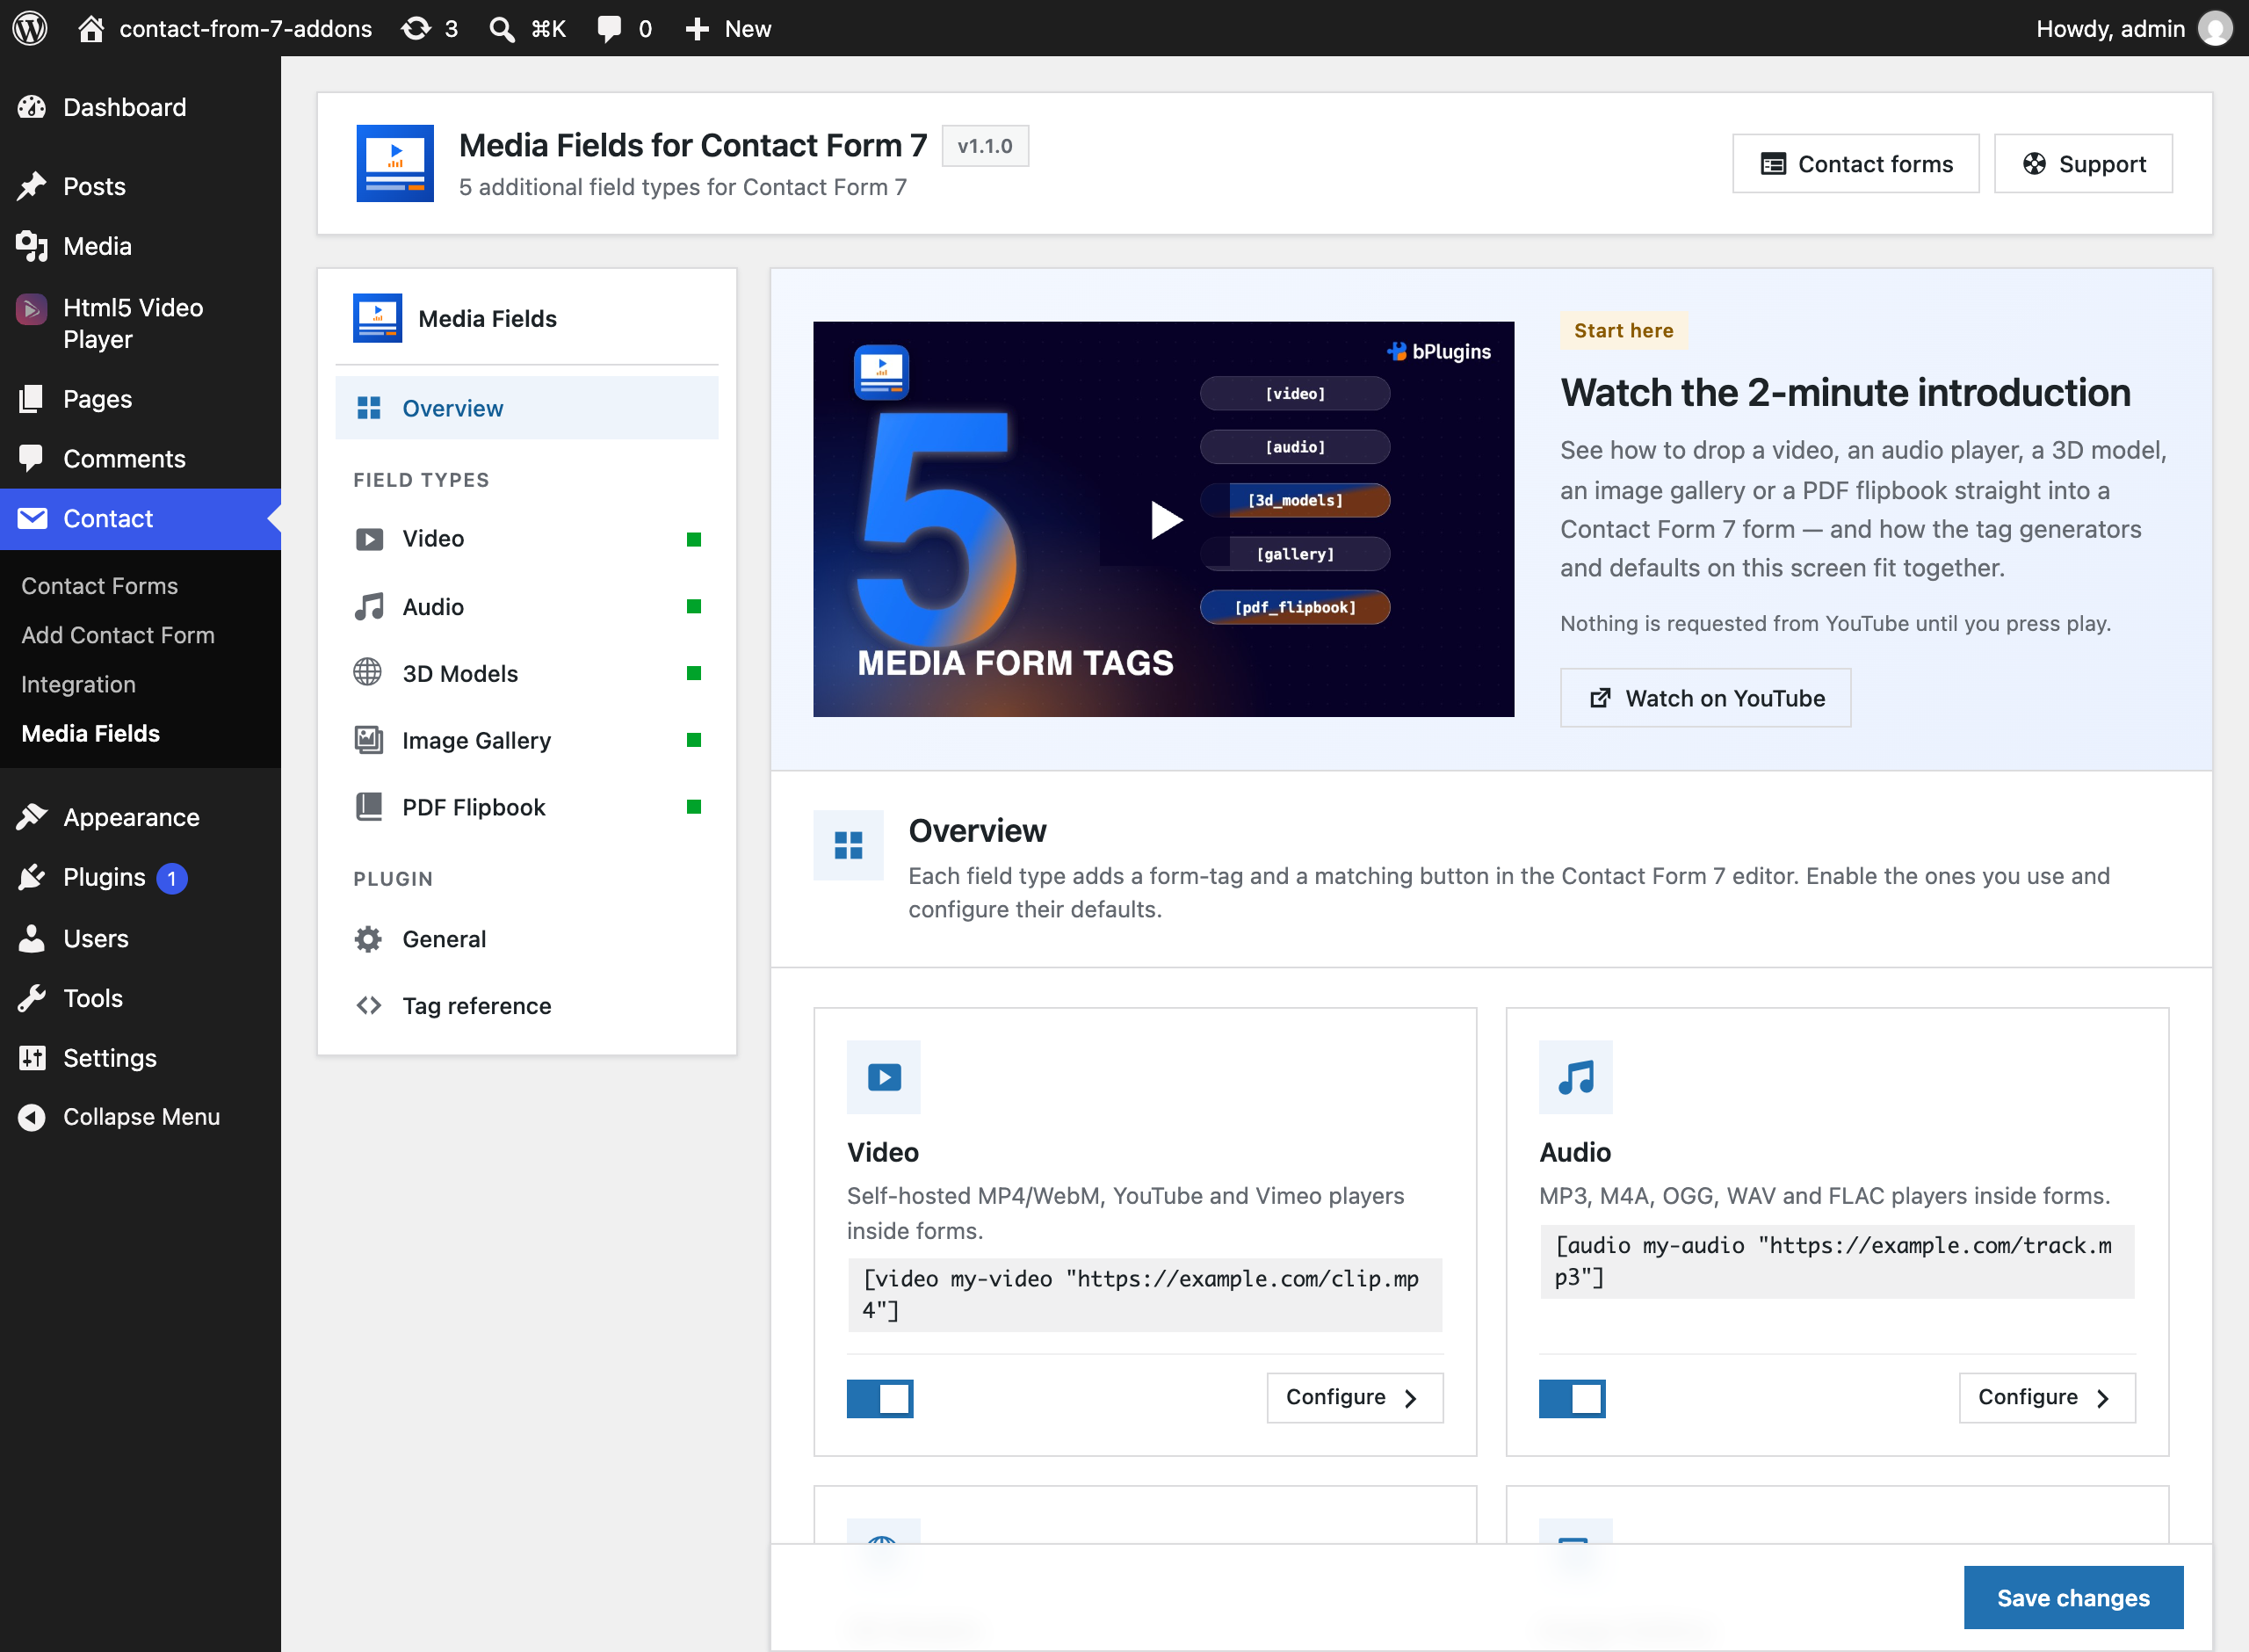The image size is (2249, 1652).
Task: Click the plus New icon
Action: [697, 28]
